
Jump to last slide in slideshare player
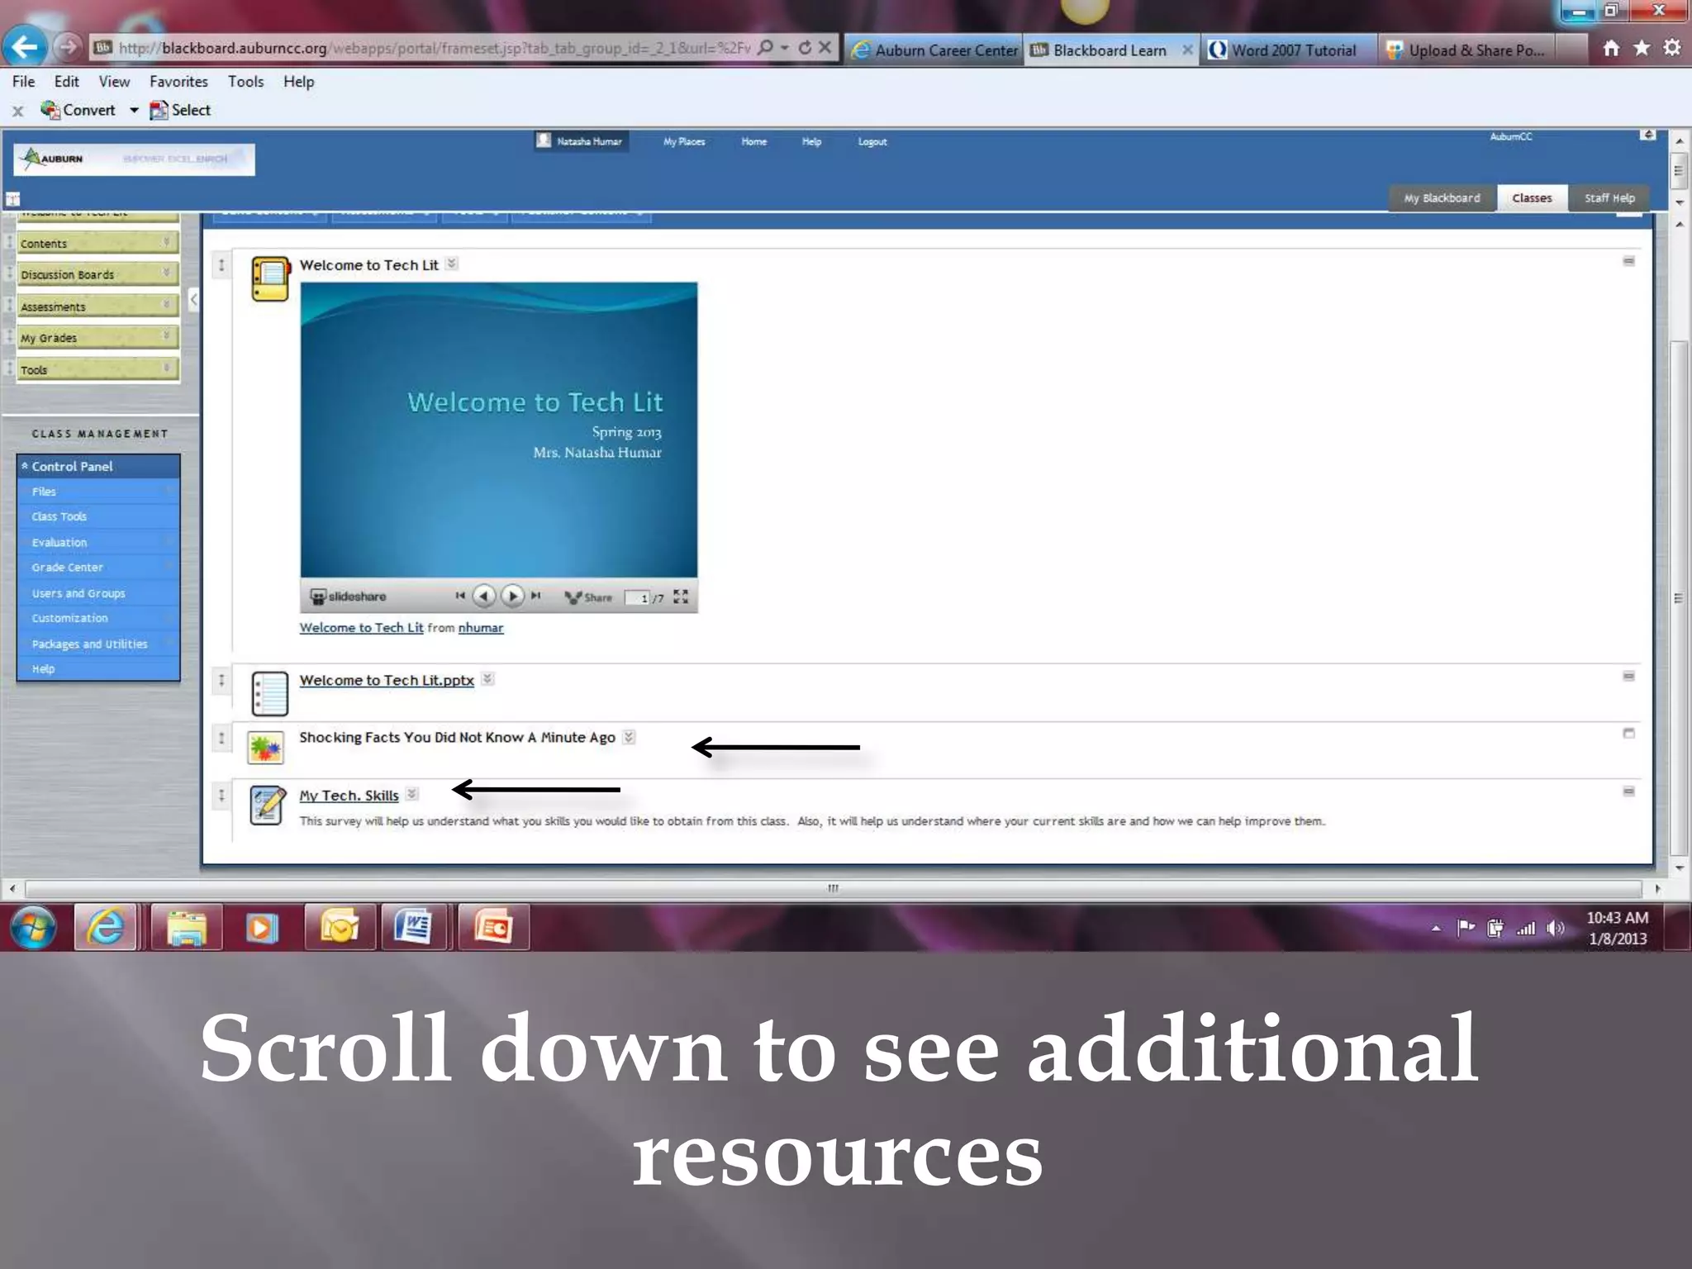[535, 596]
